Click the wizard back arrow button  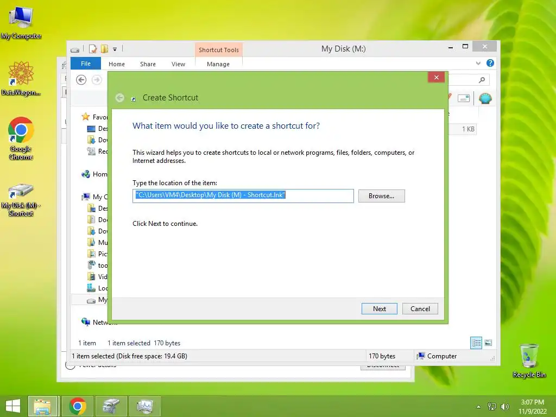tap(120, 98)
